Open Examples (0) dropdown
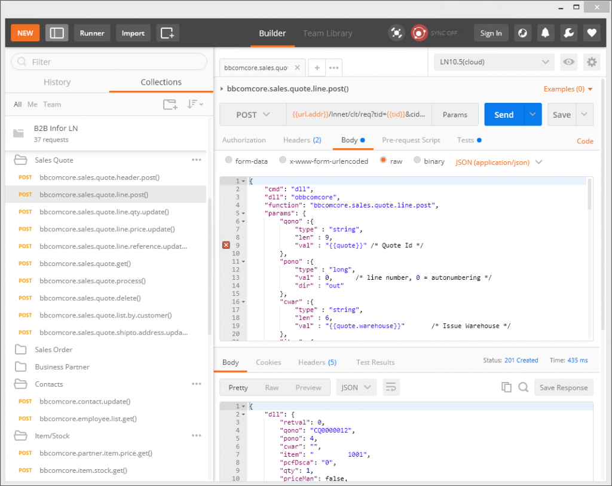Viewport: 612px width, 486px height. tap(568, 89)
